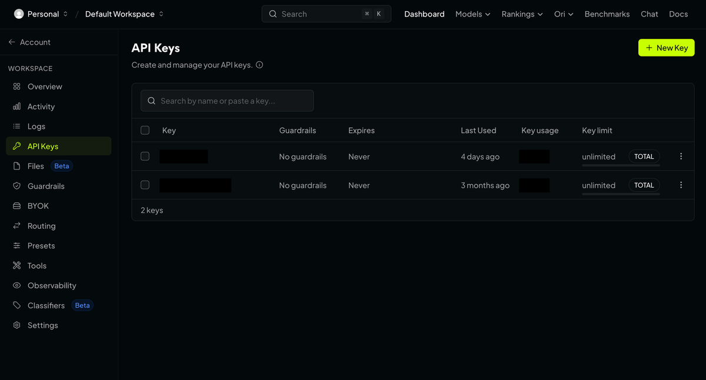This screenshot has width=706, height=380.
Task: Click the key limit bar in 4 days ago row
Action: click(621, 165)
